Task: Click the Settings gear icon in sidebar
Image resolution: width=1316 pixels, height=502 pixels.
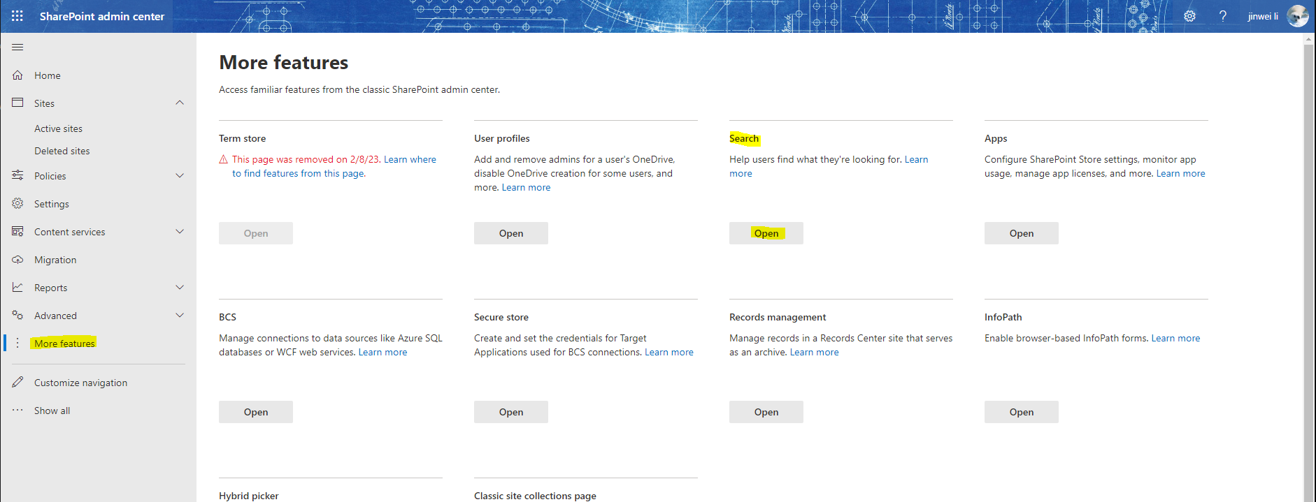Action: 17,203
